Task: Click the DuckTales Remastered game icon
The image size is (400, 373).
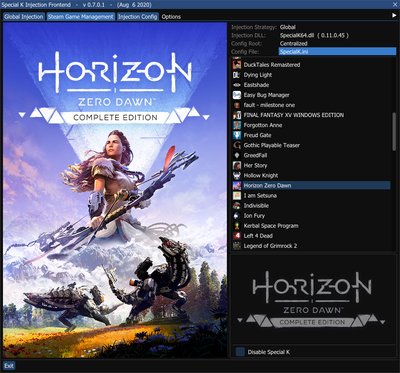Action: pyautogui.click(x=237, y=65)
